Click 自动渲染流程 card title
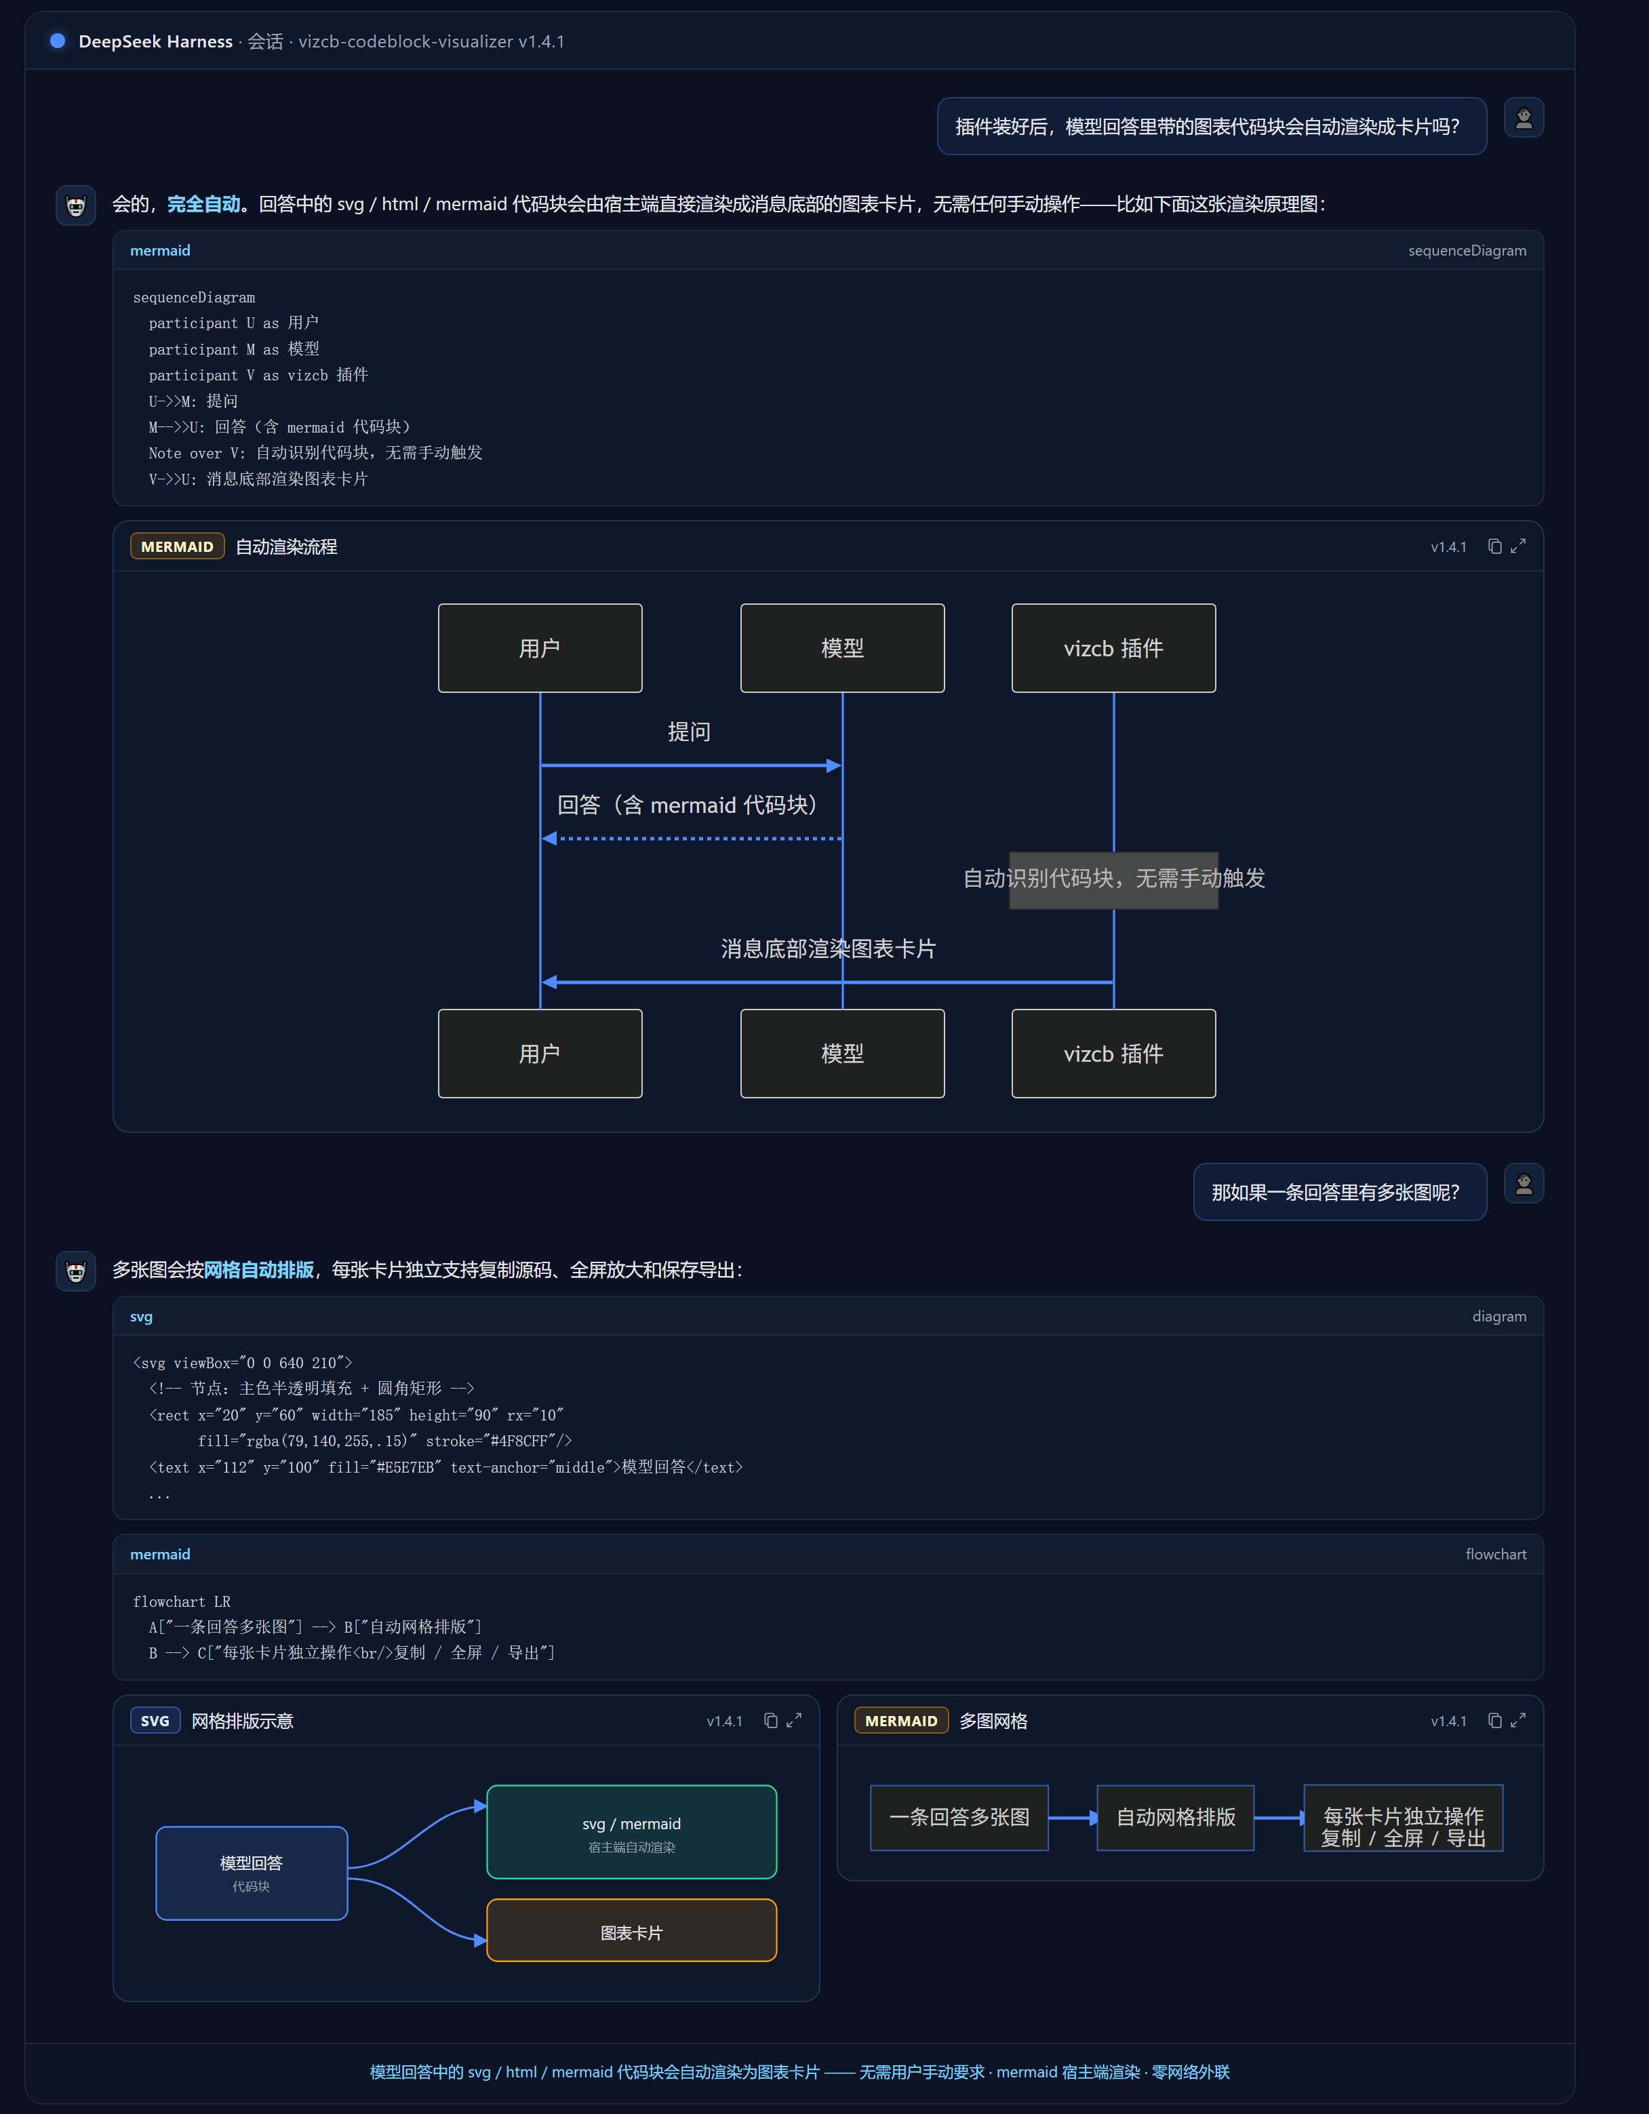This screenshot has width=1649, height=2114. click(x=287, y=546)
